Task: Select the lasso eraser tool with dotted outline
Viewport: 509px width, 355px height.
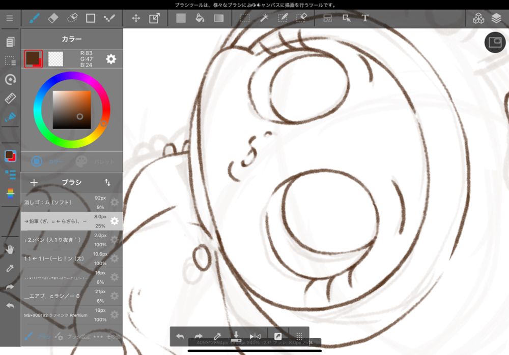Action: (x=72, y=18)
